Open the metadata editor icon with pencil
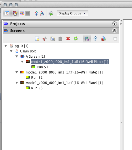 pos(15,13)
